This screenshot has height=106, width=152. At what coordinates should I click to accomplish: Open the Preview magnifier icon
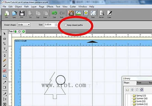(102, 14)
